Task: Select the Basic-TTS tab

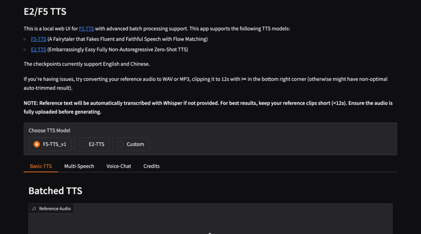Action: point(41,166)
